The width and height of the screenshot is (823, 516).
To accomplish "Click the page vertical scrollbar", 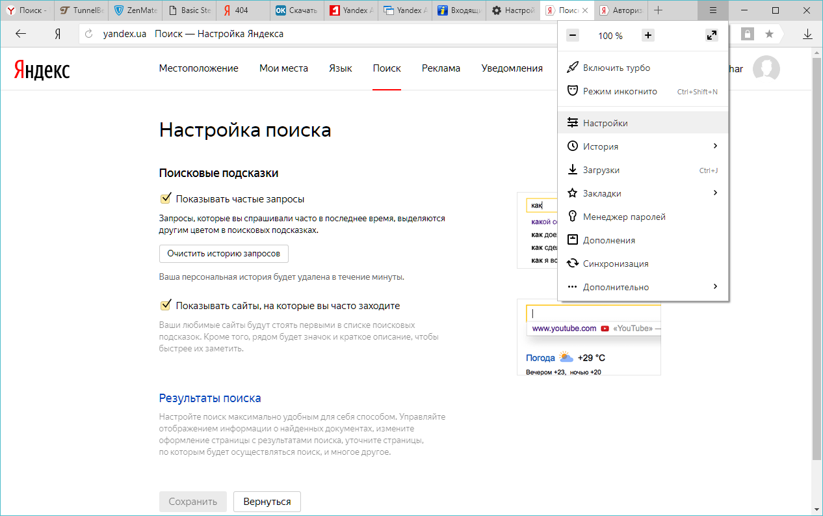I will [816, 260].
